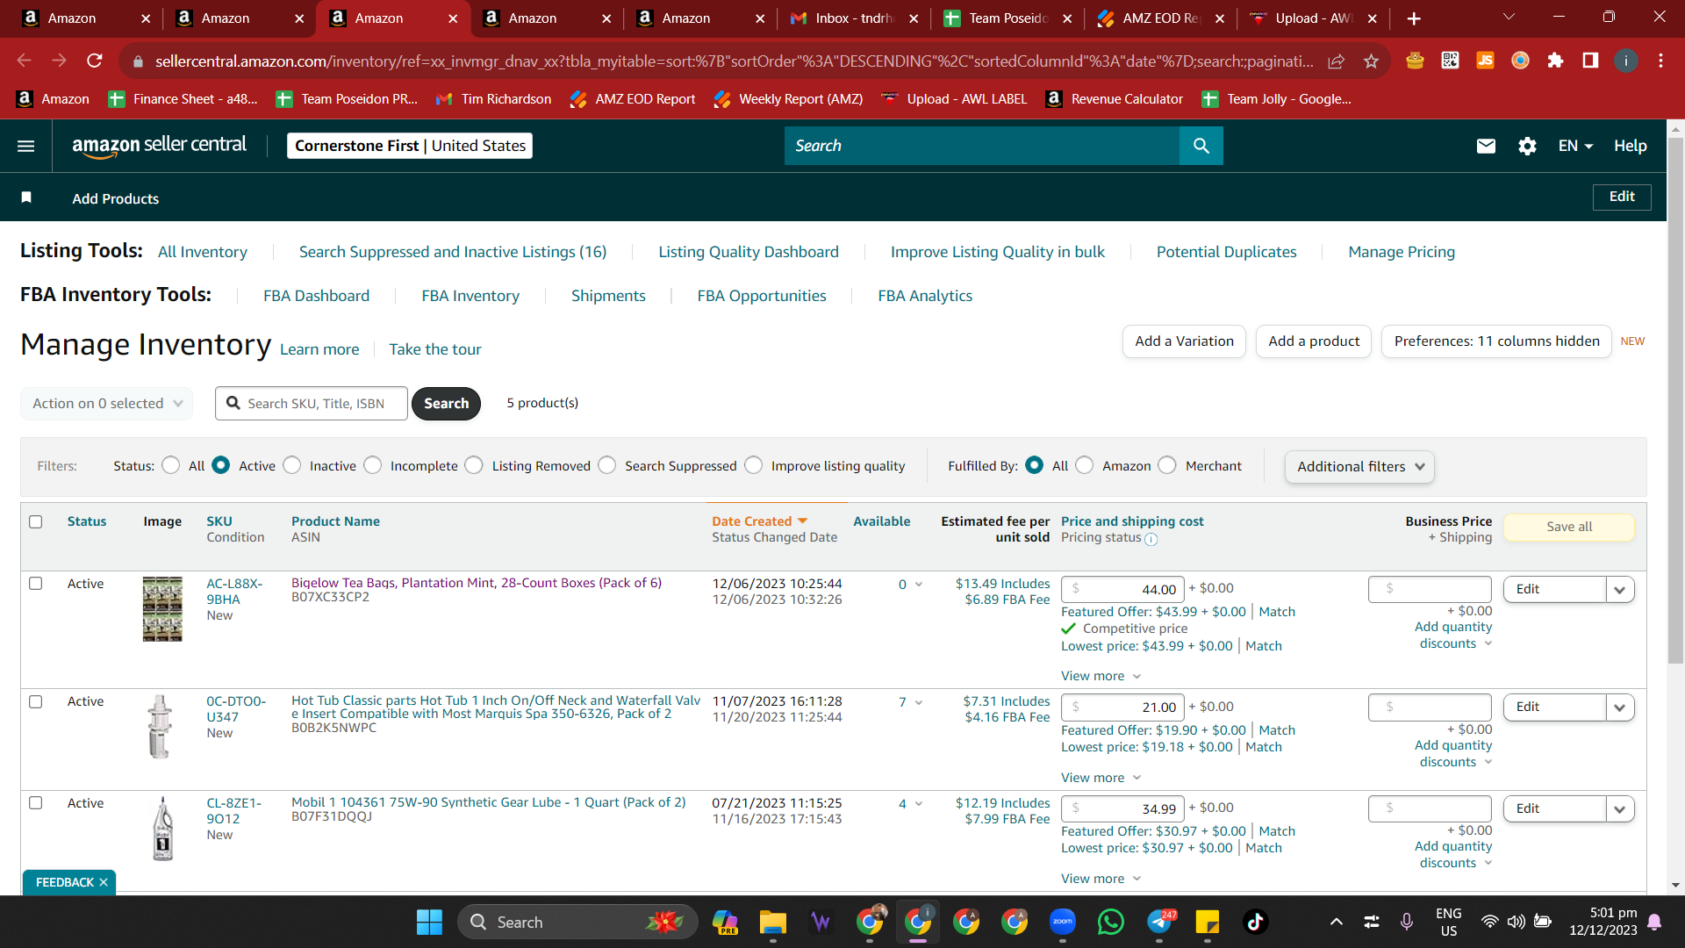Switch to AMZ EOD Report browser tab

click(x=1160, y=18)
